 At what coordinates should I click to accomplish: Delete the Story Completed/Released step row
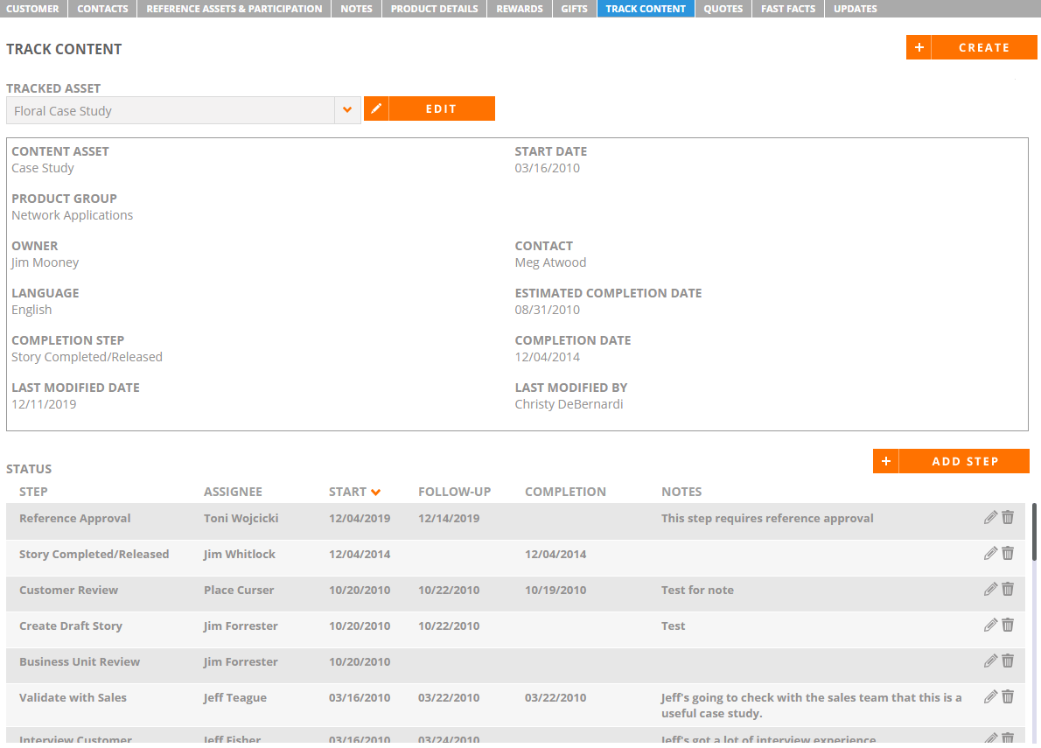click(1008, 554)
